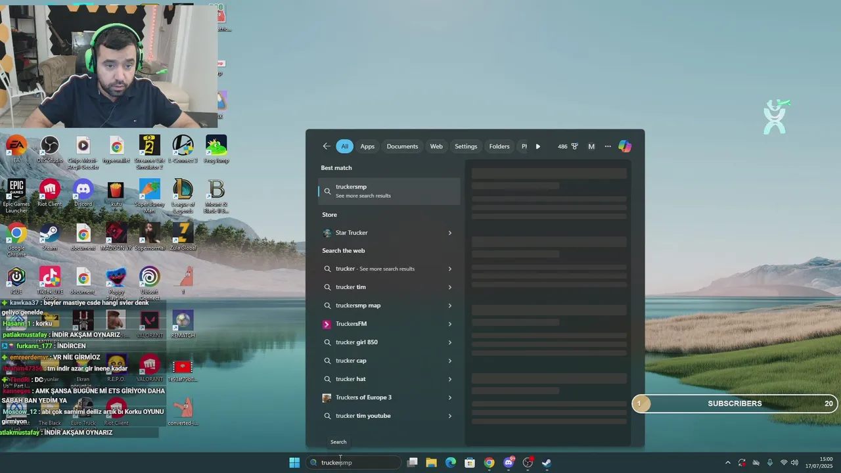Expand the trucker cap suggestion chevron
The width and height of the screenshot is (841, 473).
tap(450, 361)
